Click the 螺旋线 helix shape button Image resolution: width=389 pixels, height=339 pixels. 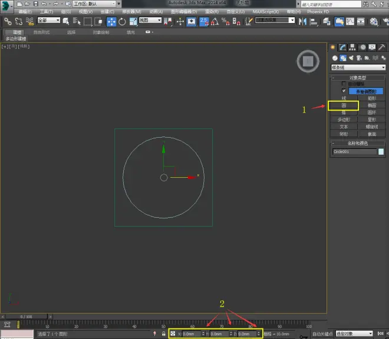coord(372,127)
